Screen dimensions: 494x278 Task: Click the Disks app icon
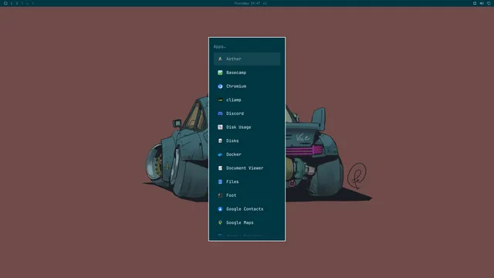[x=220, y=141]
